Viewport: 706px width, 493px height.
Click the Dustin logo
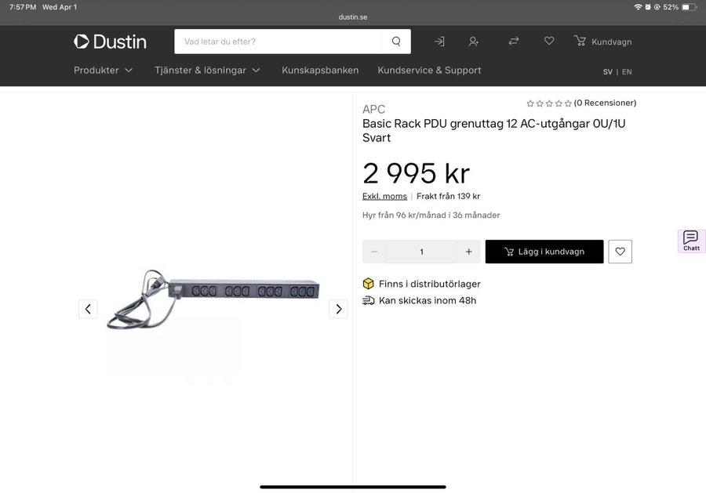(110, 42)
